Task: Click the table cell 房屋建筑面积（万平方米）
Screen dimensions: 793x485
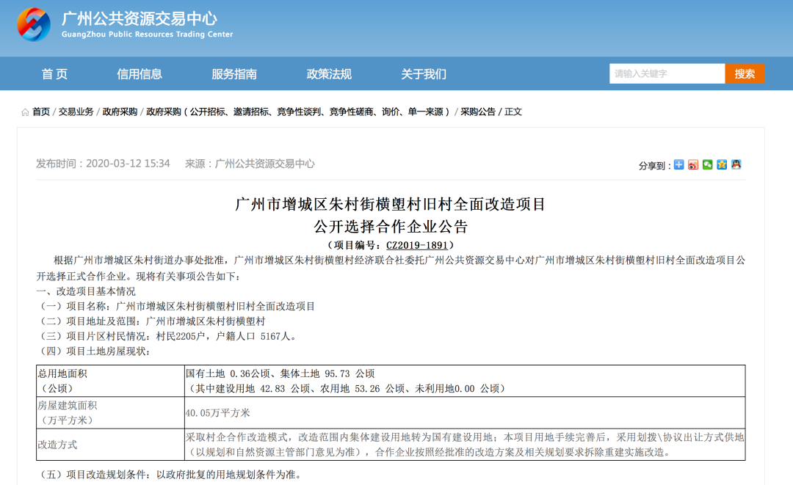Action: click(110, 413)
